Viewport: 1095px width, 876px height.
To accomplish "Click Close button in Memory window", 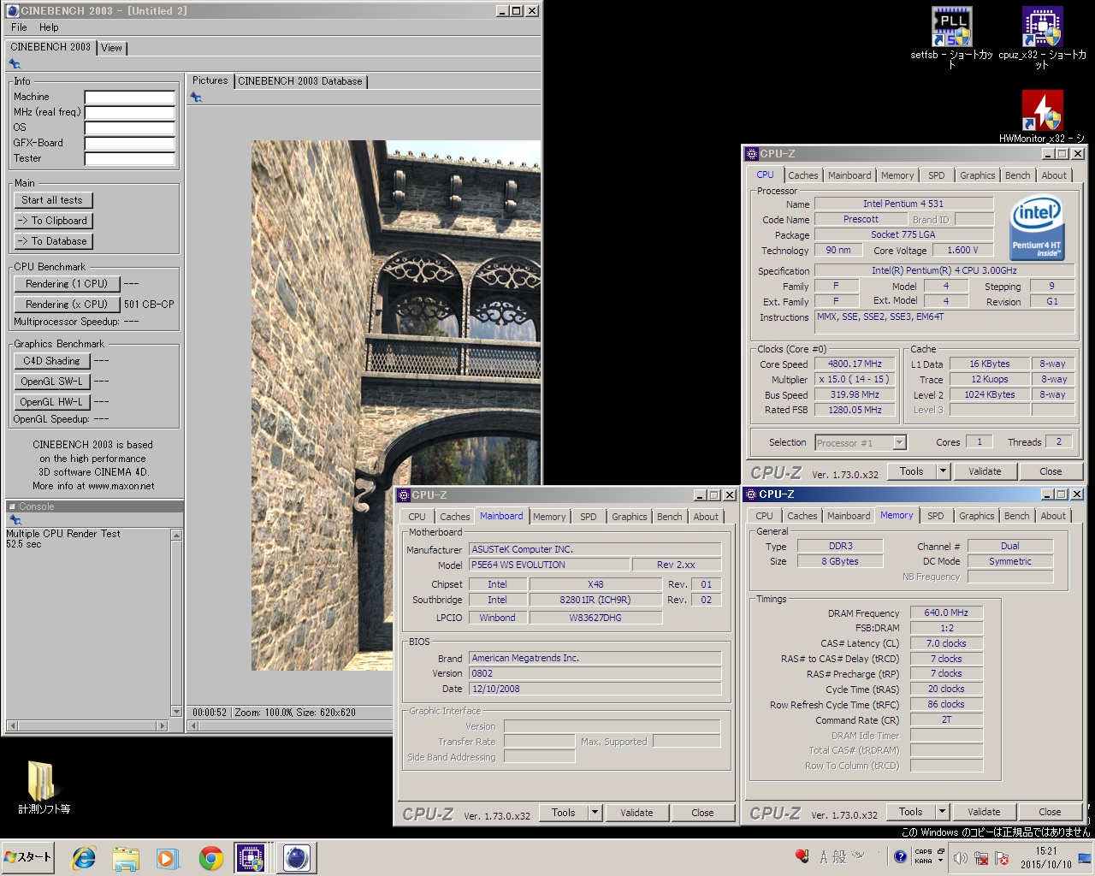I will click(x=1050, y=812).
